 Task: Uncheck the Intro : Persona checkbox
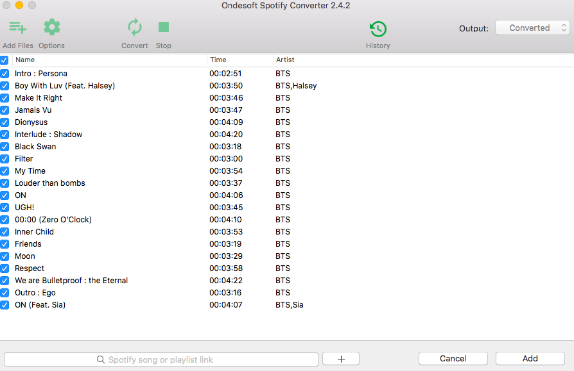[4, 74]
